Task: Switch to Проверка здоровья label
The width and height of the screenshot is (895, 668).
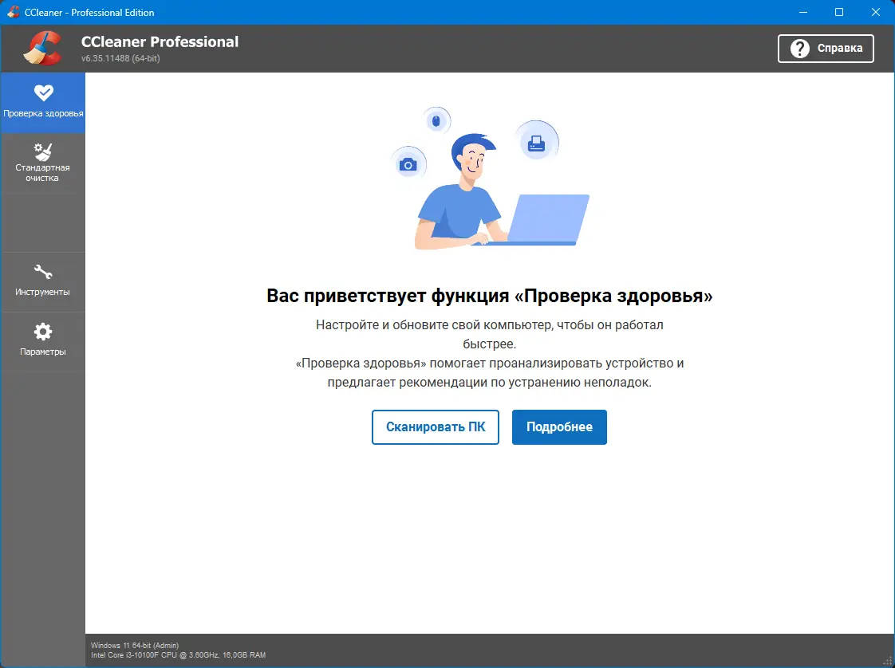Action: click(43, 113)
